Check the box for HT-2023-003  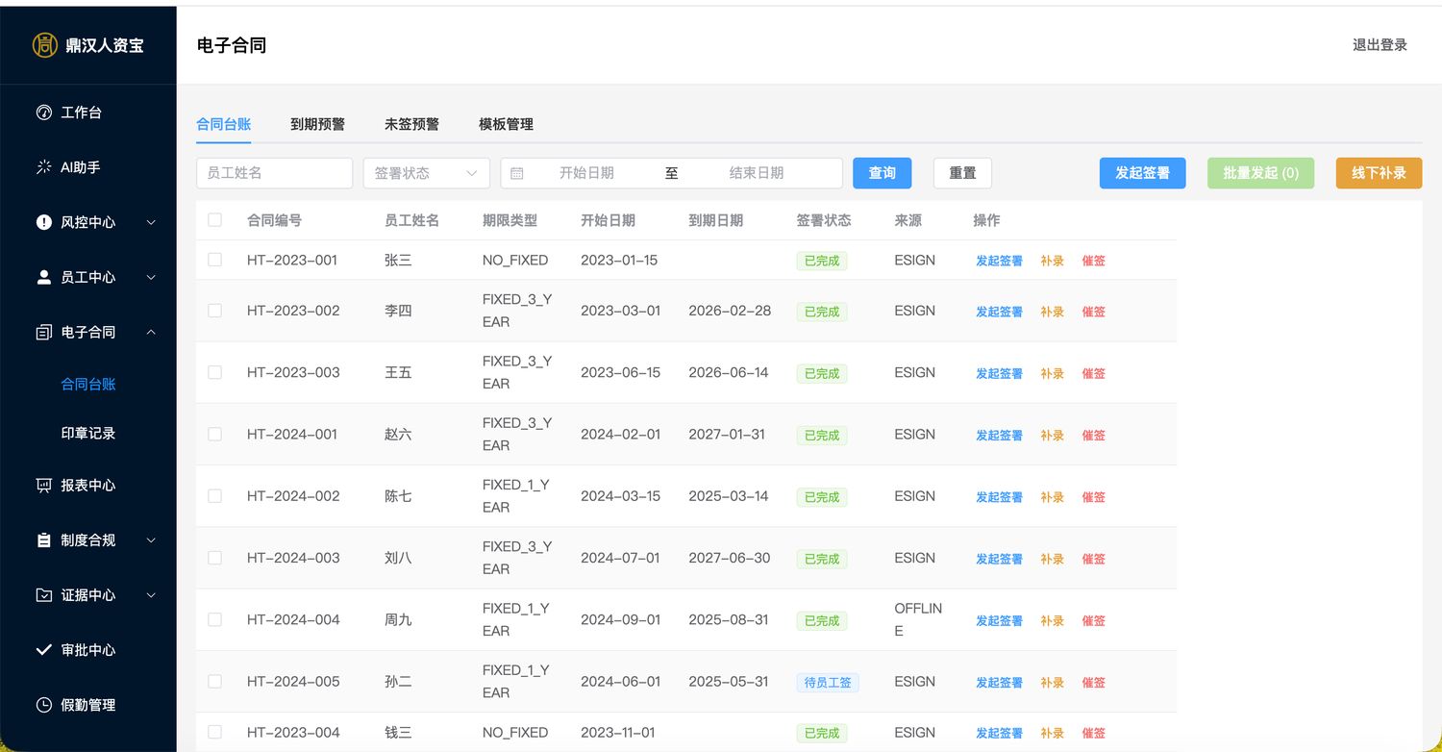click(x=214, y=372)
